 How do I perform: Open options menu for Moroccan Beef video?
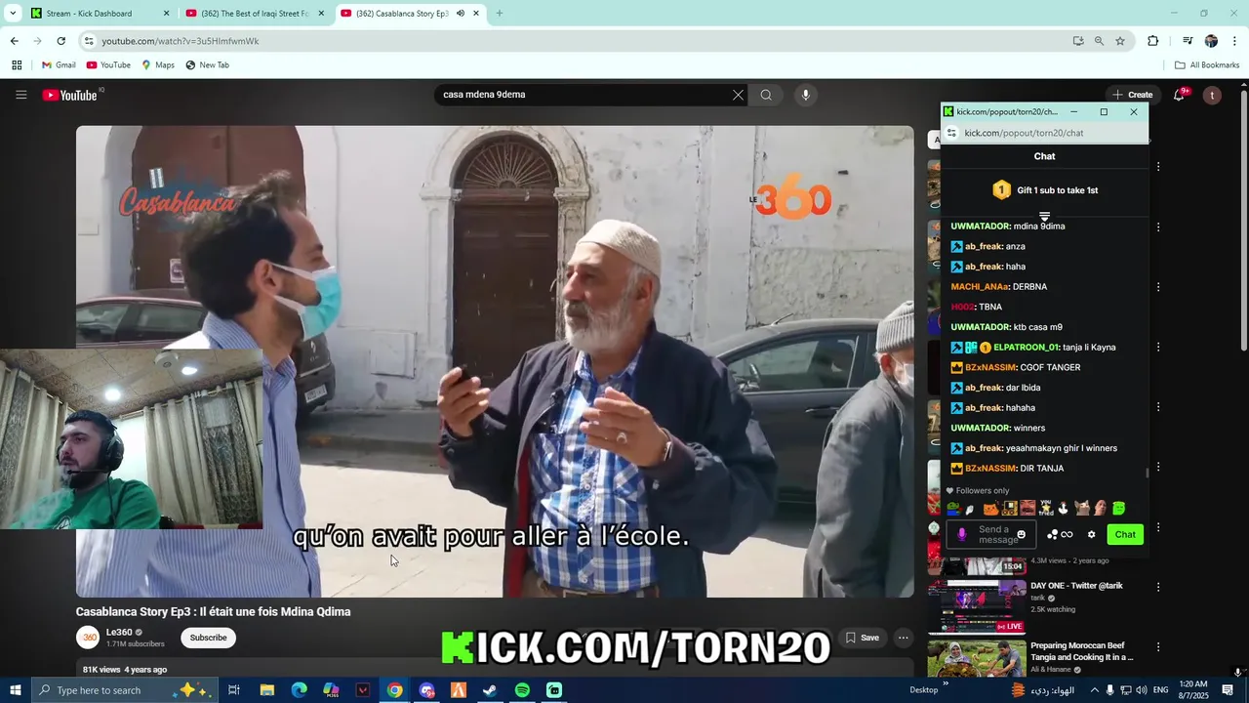(1158, 646)
